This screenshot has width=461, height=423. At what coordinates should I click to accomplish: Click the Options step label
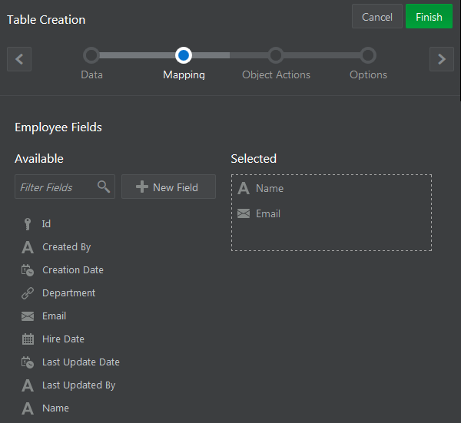coord(368,75)
